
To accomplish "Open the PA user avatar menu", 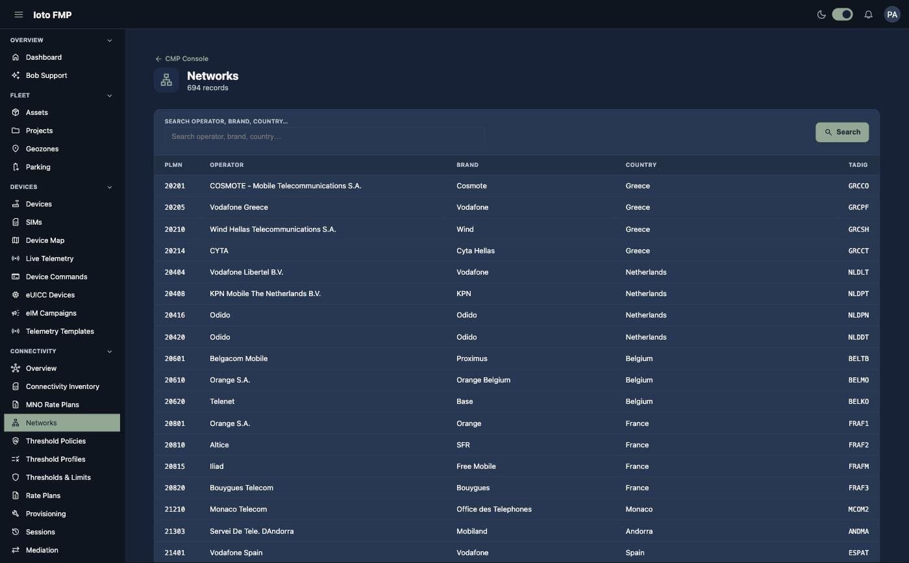I will click(x=892, y=14).
